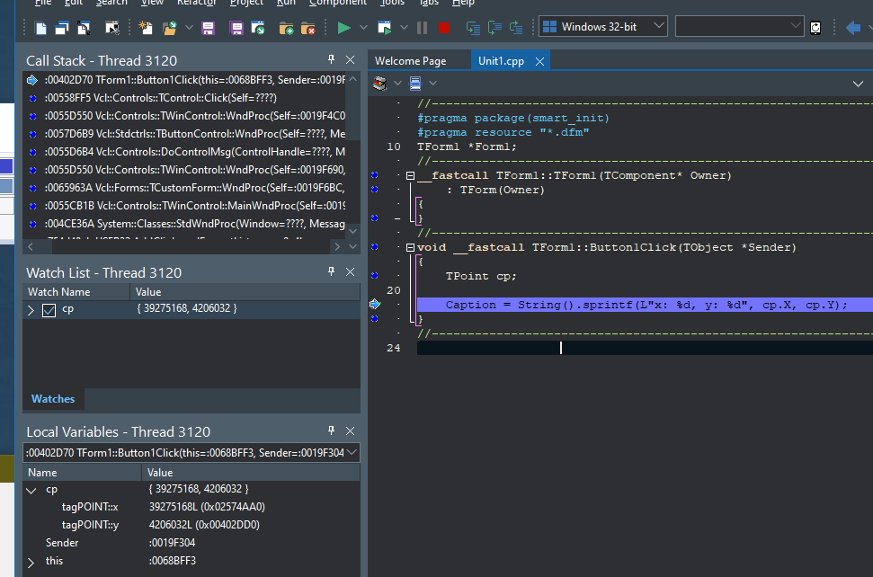Image resolution: width=873 pixels, height=577 pixels.
Task: Open the stack frame dropdown in Local Variables
Action: coord(351,453)
